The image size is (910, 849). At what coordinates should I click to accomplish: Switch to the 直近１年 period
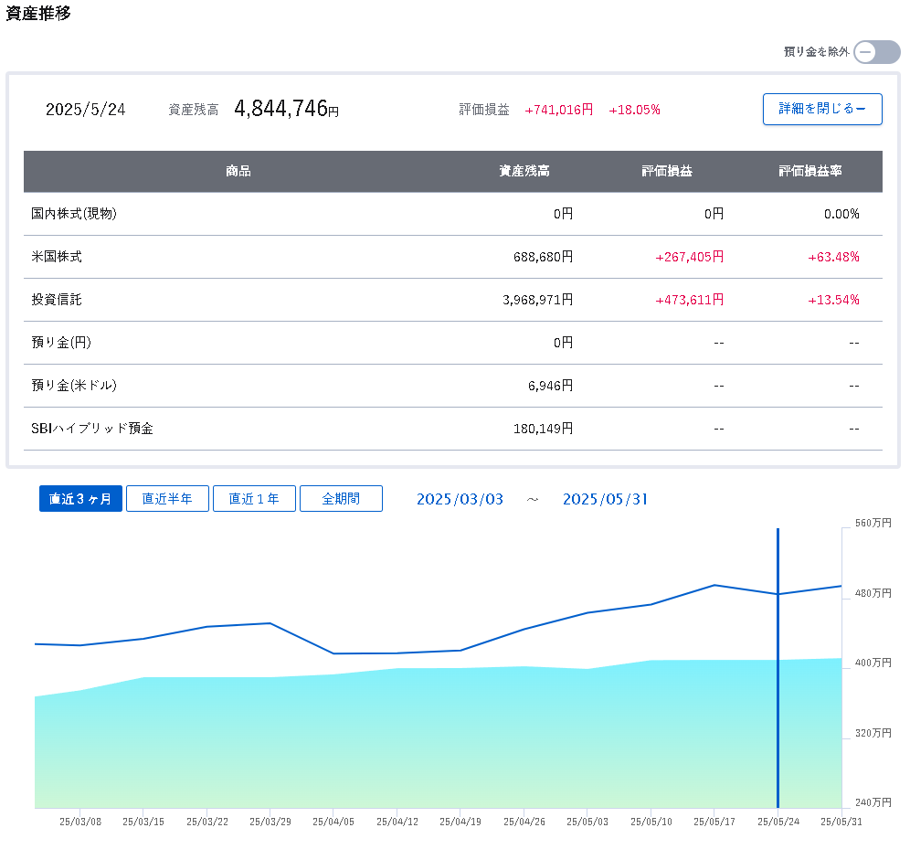254,498
